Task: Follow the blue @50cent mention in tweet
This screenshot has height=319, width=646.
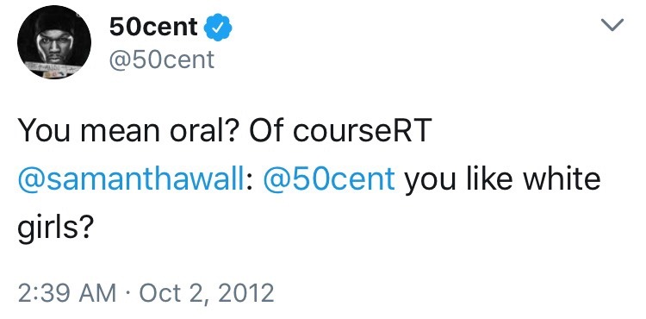Action: pyautogui.click(x=329, y=178)
